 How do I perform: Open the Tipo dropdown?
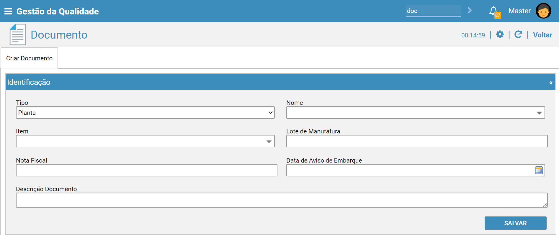(145, 112)
